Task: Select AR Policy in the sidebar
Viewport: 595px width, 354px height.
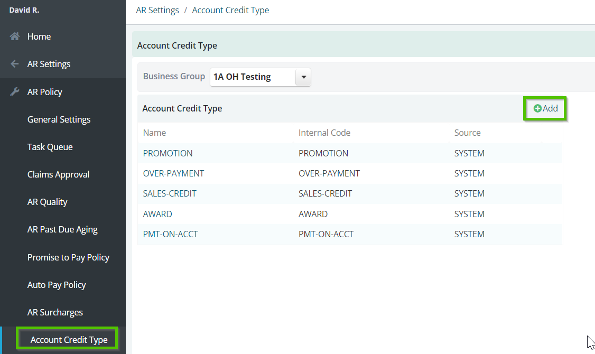Action: pos(45,92)
